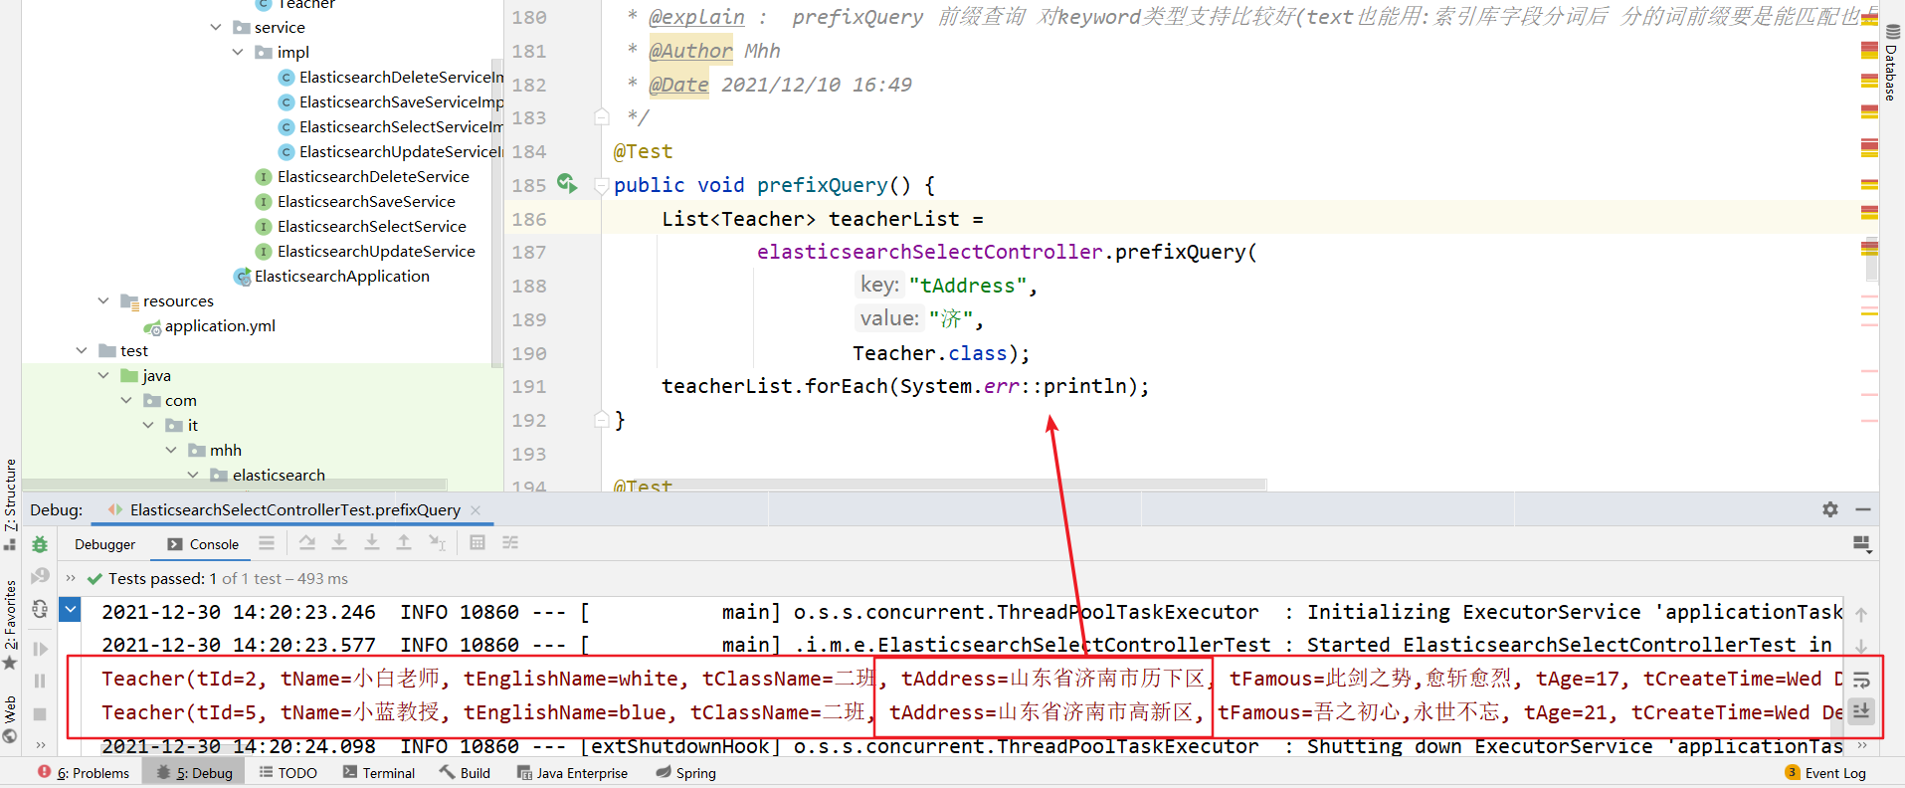The width and height of the screenshot is (1905, 788).
Task: Open Evaluate Expression calculator icon
Action: pyautogui.click(x=477, y=542)
